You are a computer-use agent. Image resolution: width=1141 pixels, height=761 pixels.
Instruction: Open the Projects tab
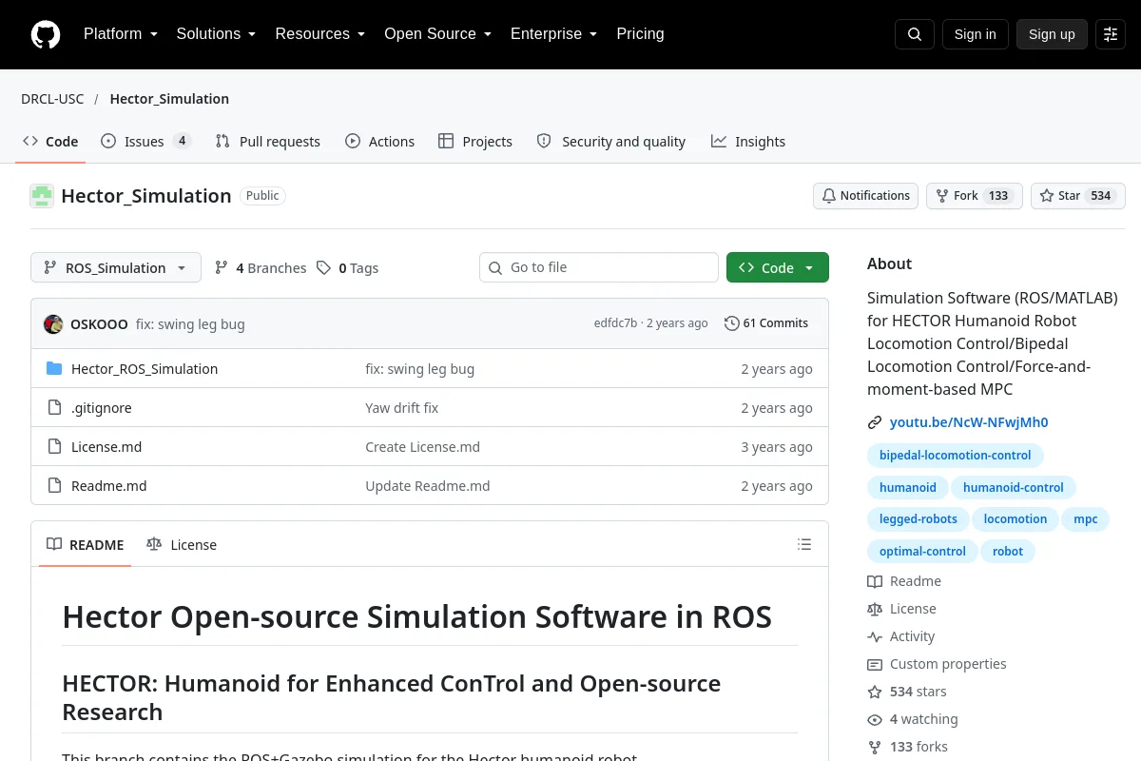pos(475,142)
